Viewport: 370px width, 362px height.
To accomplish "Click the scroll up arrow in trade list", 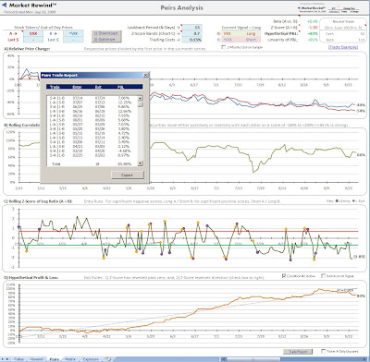I will (141, 98).
